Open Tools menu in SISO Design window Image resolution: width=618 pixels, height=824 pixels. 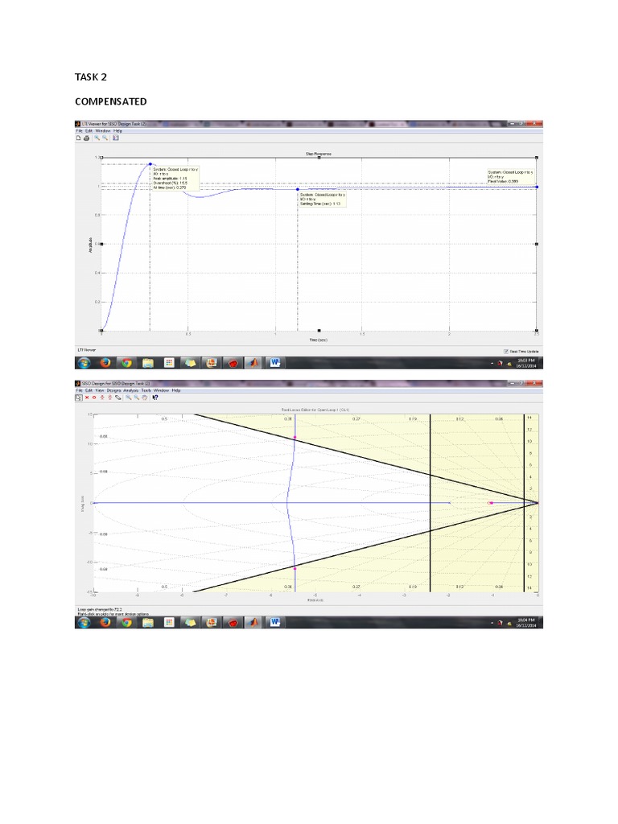[x=146, y=390]
